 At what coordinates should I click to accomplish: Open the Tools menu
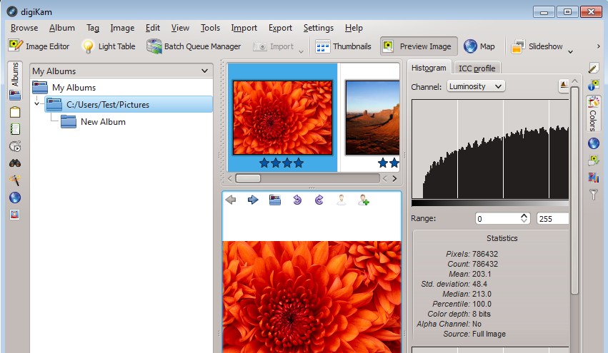click(x=210, y=28)
